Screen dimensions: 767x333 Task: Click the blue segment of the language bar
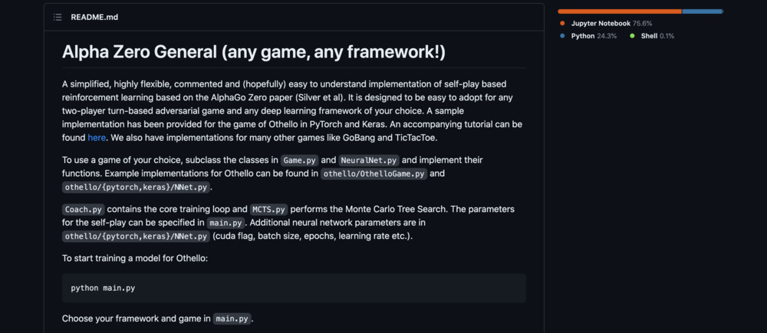pyautogui.click(x=703, y=11)
